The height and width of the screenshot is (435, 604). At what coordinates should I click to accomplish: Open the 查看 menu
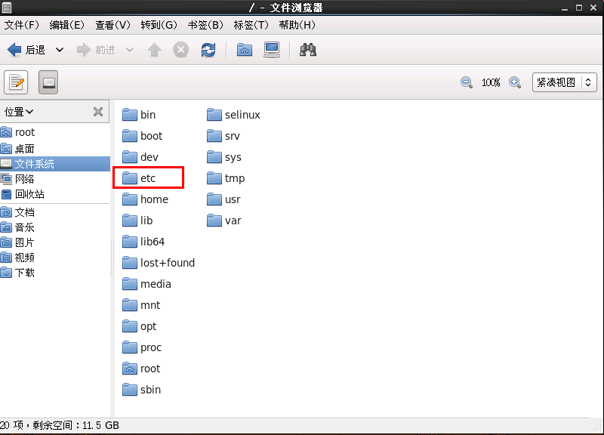click(111, 24)
